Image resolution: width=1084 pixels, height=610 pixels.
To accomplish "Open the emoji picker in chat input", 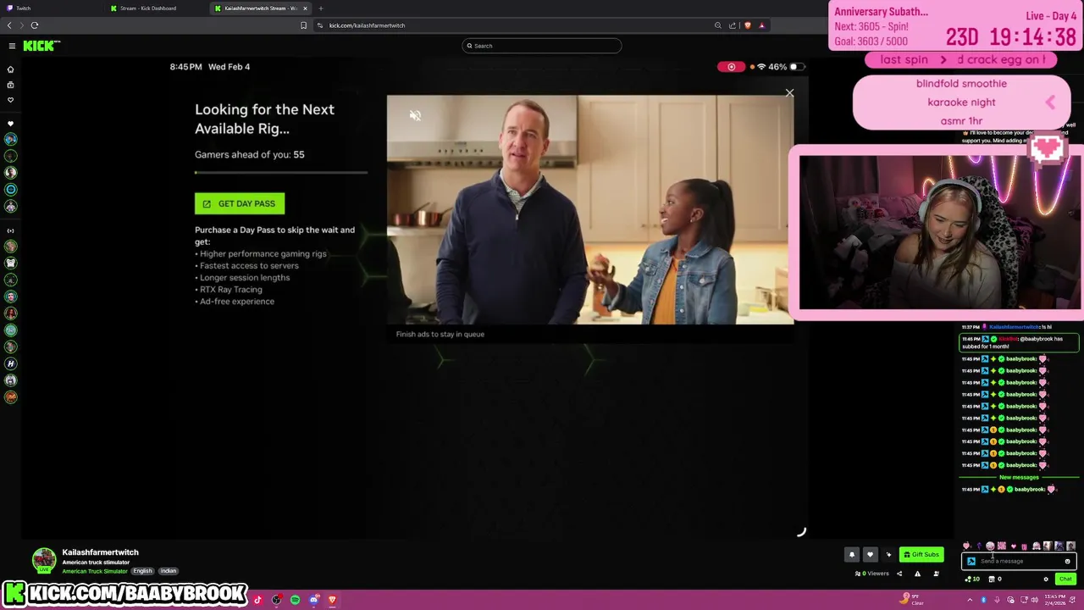I will (1067, 561).
